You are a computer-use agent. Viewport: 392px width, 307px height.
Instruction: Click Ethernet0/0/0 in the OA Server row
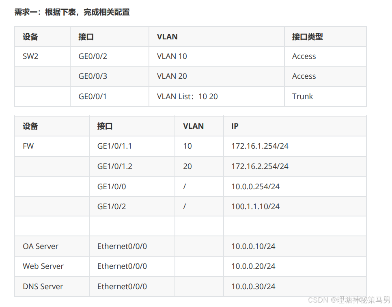122,246
